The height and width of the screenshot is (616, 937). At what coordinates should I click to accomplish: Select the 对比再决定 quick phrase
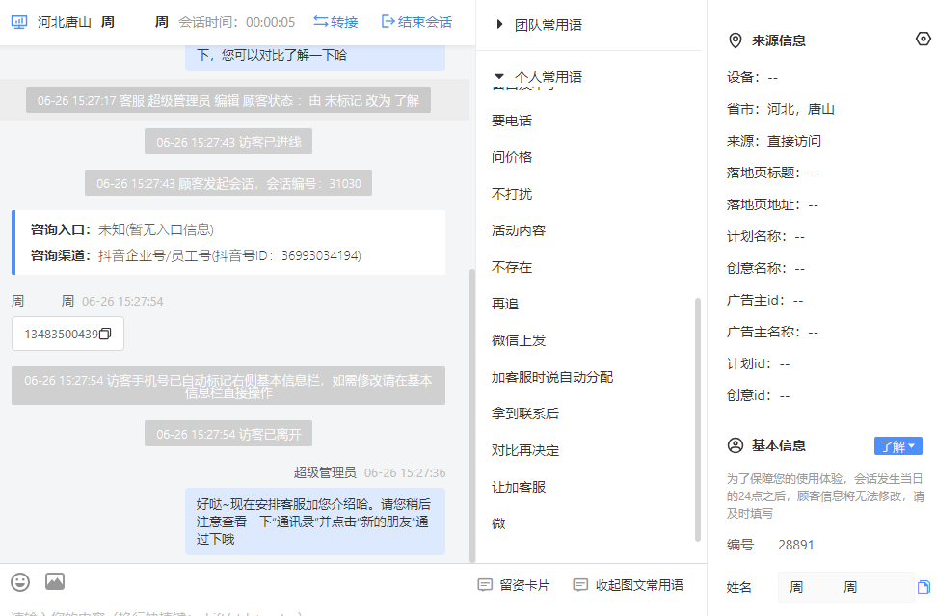click(524, 450)
